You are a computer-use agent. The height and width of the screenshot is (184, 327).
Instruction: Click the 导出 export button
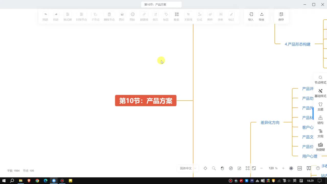261,16
